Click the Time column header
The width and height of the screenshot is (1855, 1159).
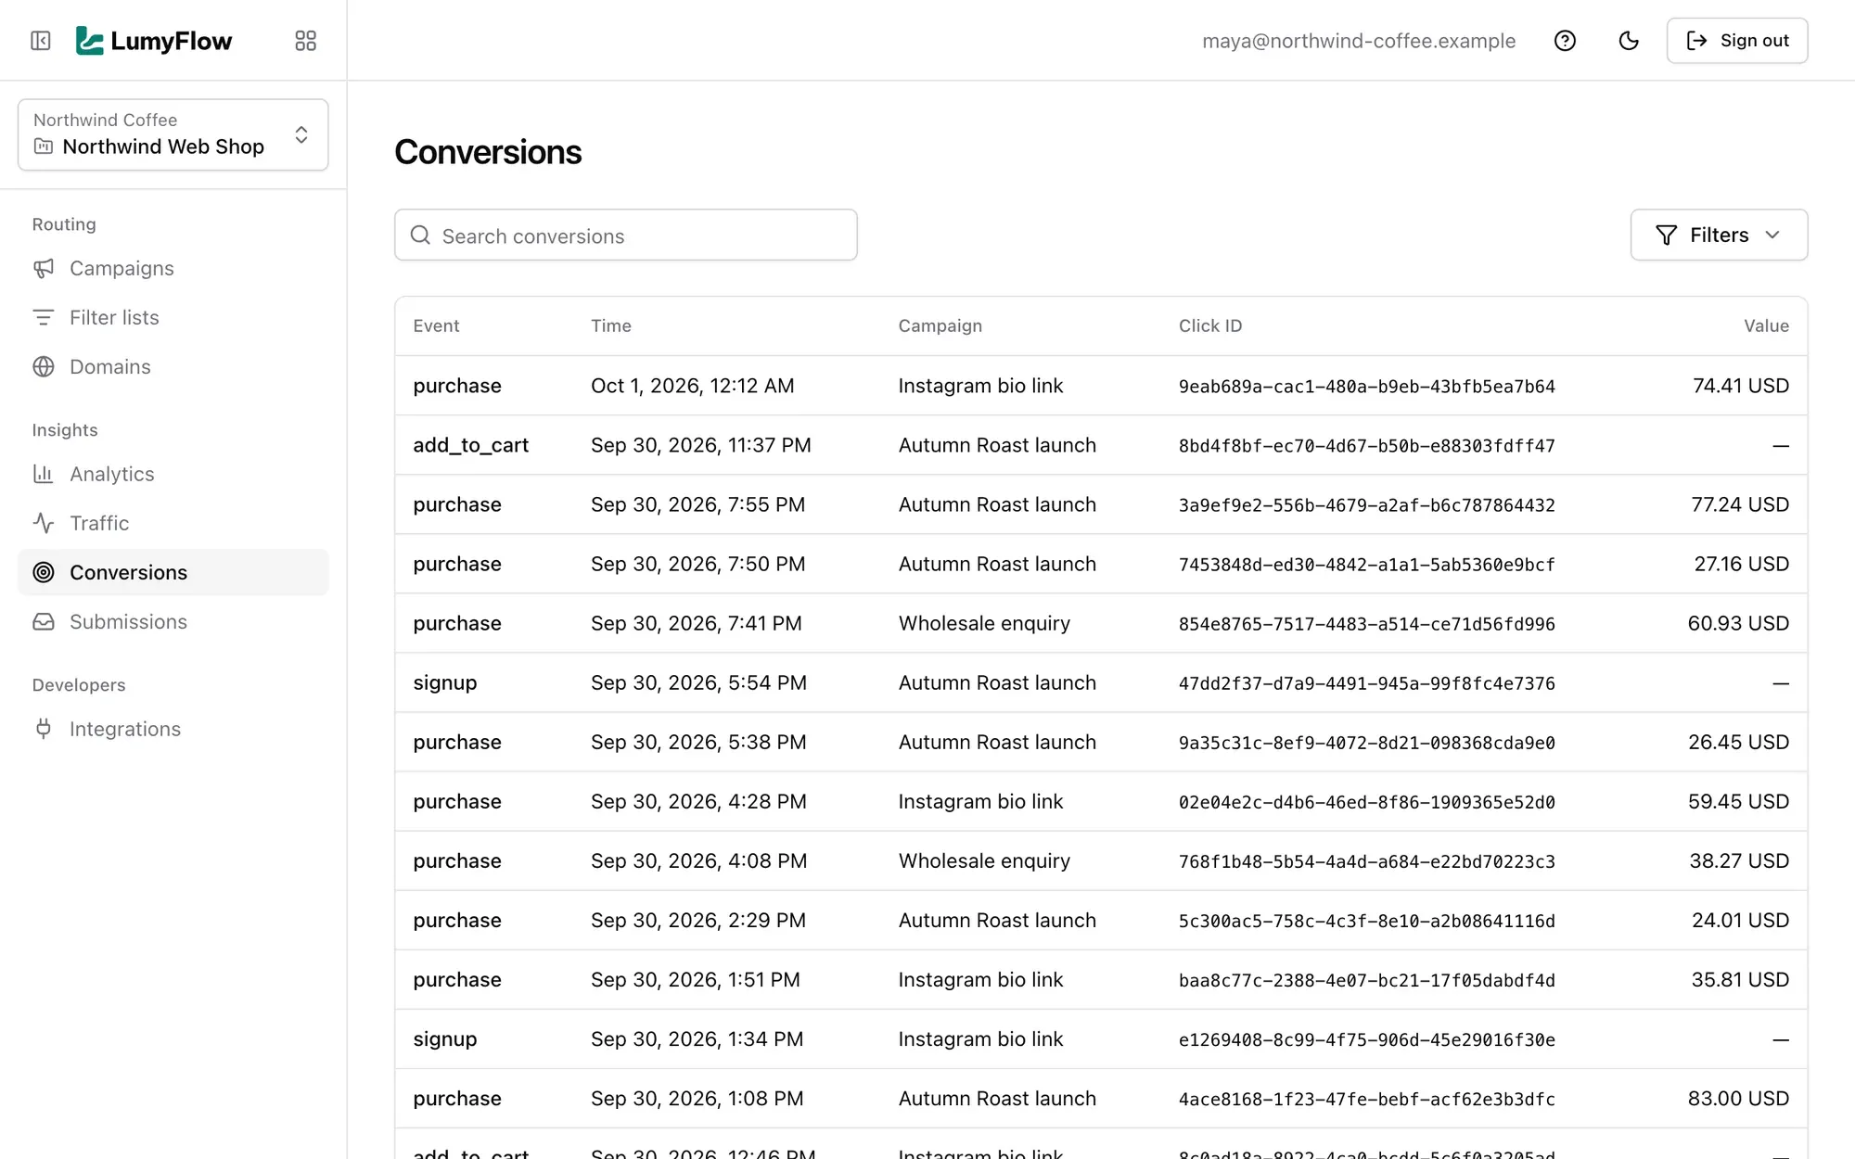[611, 325]
